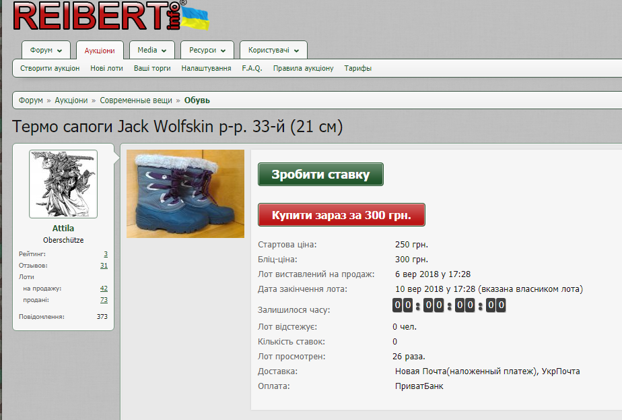The width and height of the screenshot is (622, 420).
Task: Click the REIBERT.info site logo
Action: 111,16
